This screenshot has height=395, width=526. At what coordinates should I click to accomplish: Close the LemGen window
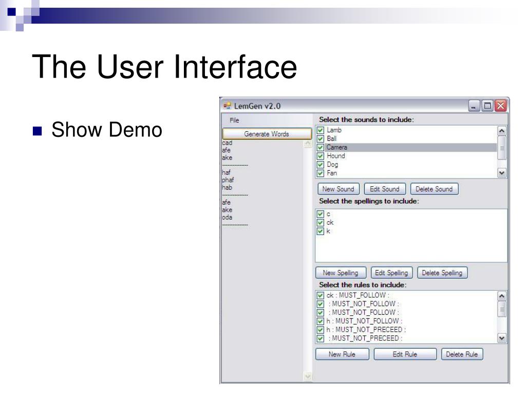click(500, 106)
